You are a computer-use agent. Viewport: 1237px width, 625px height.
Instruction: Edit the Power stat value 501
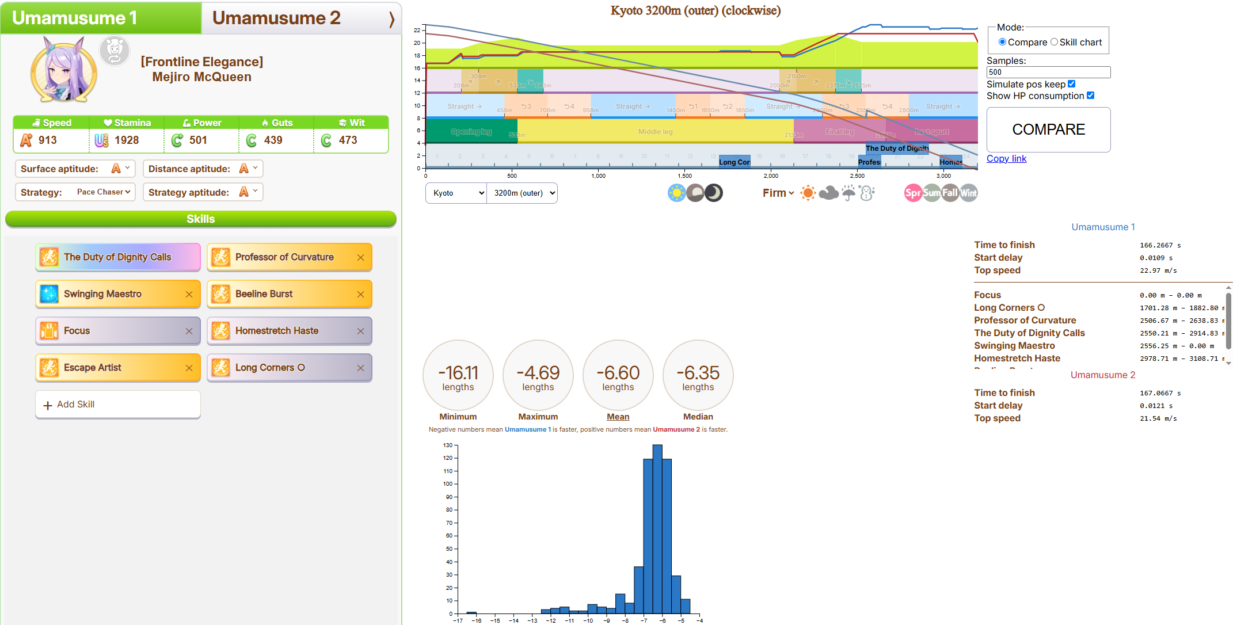(198, 140)
